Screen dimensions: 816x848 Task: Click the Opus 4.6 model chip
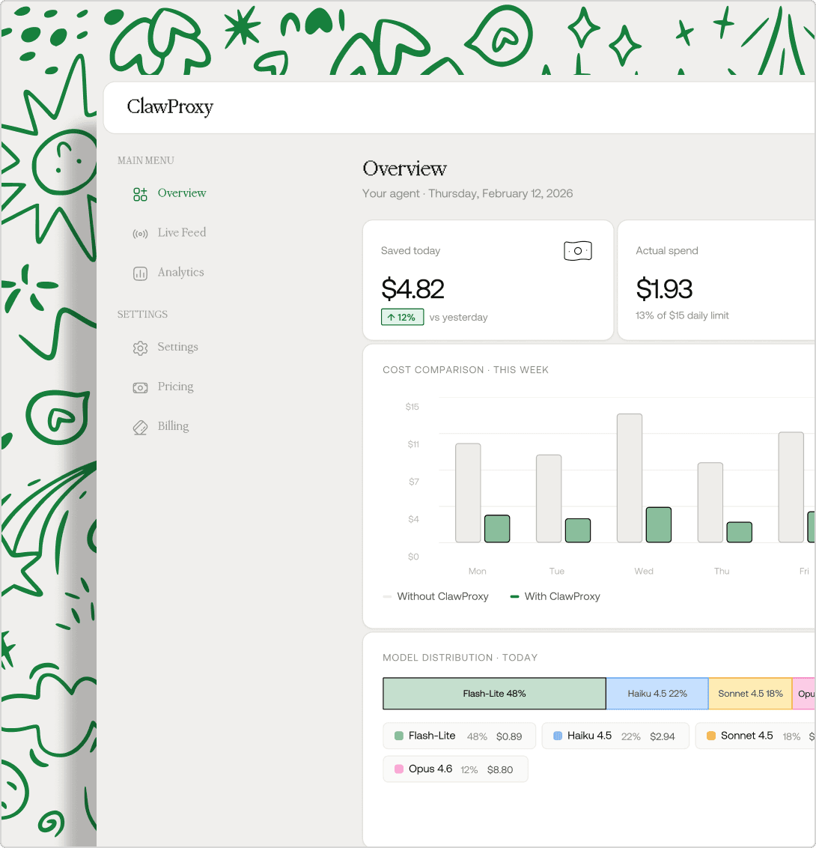[x=455, y=769]
